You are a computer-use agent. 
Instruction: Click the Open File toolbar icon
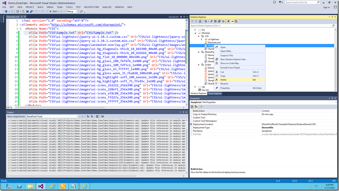[x=24, y=11]
